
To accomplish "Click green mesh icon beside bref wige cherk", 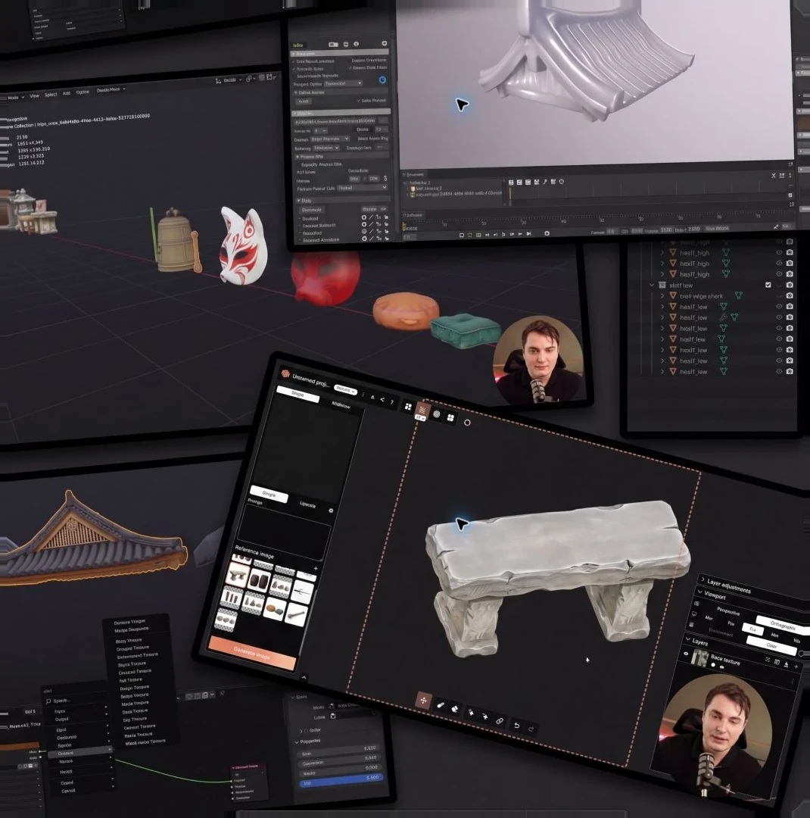I will (739, 295).
